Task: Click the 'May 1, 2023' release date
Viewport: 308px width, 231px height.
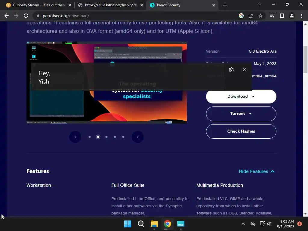Action: click(265, 64)
